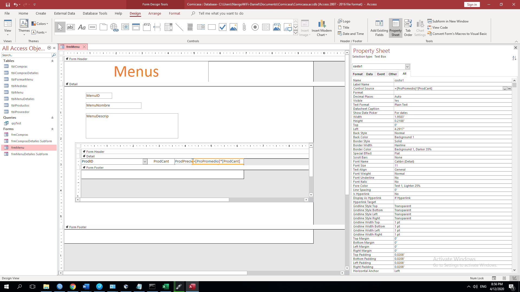
Task: Collapse the Tables group in navigation pane
Action: 52,61
